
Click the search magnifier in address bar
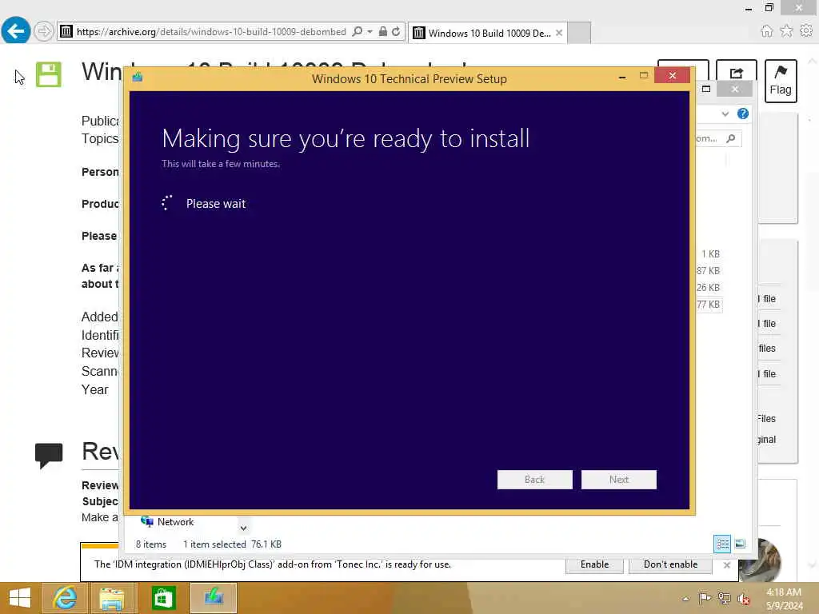click(358, 31)
